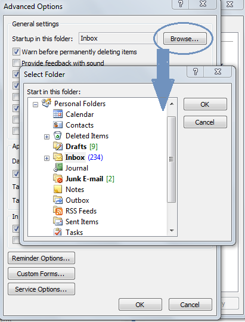Enable Provide feedback with sound checkbox
The height and width of the screenshot is (322, 245).
point(16,63)
